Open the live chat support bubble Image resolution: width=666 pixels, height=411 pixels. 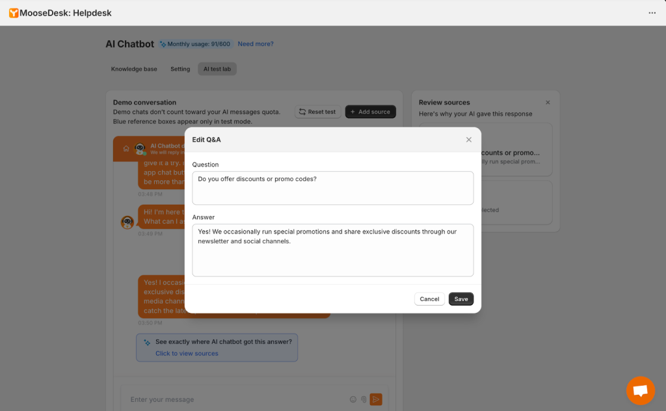(x=640, y=390)
